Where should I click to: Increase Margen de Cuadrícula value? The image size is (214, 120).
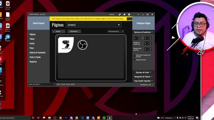click(x=150, y=43)
